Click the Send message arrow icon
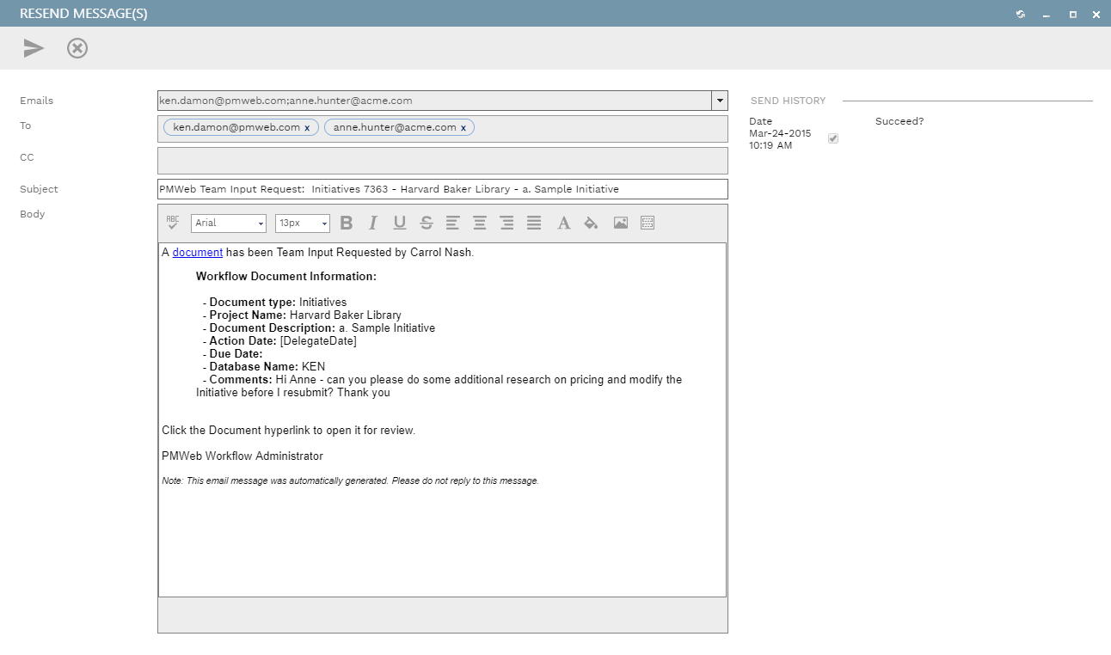The image size is (1111, 655). 34,48
